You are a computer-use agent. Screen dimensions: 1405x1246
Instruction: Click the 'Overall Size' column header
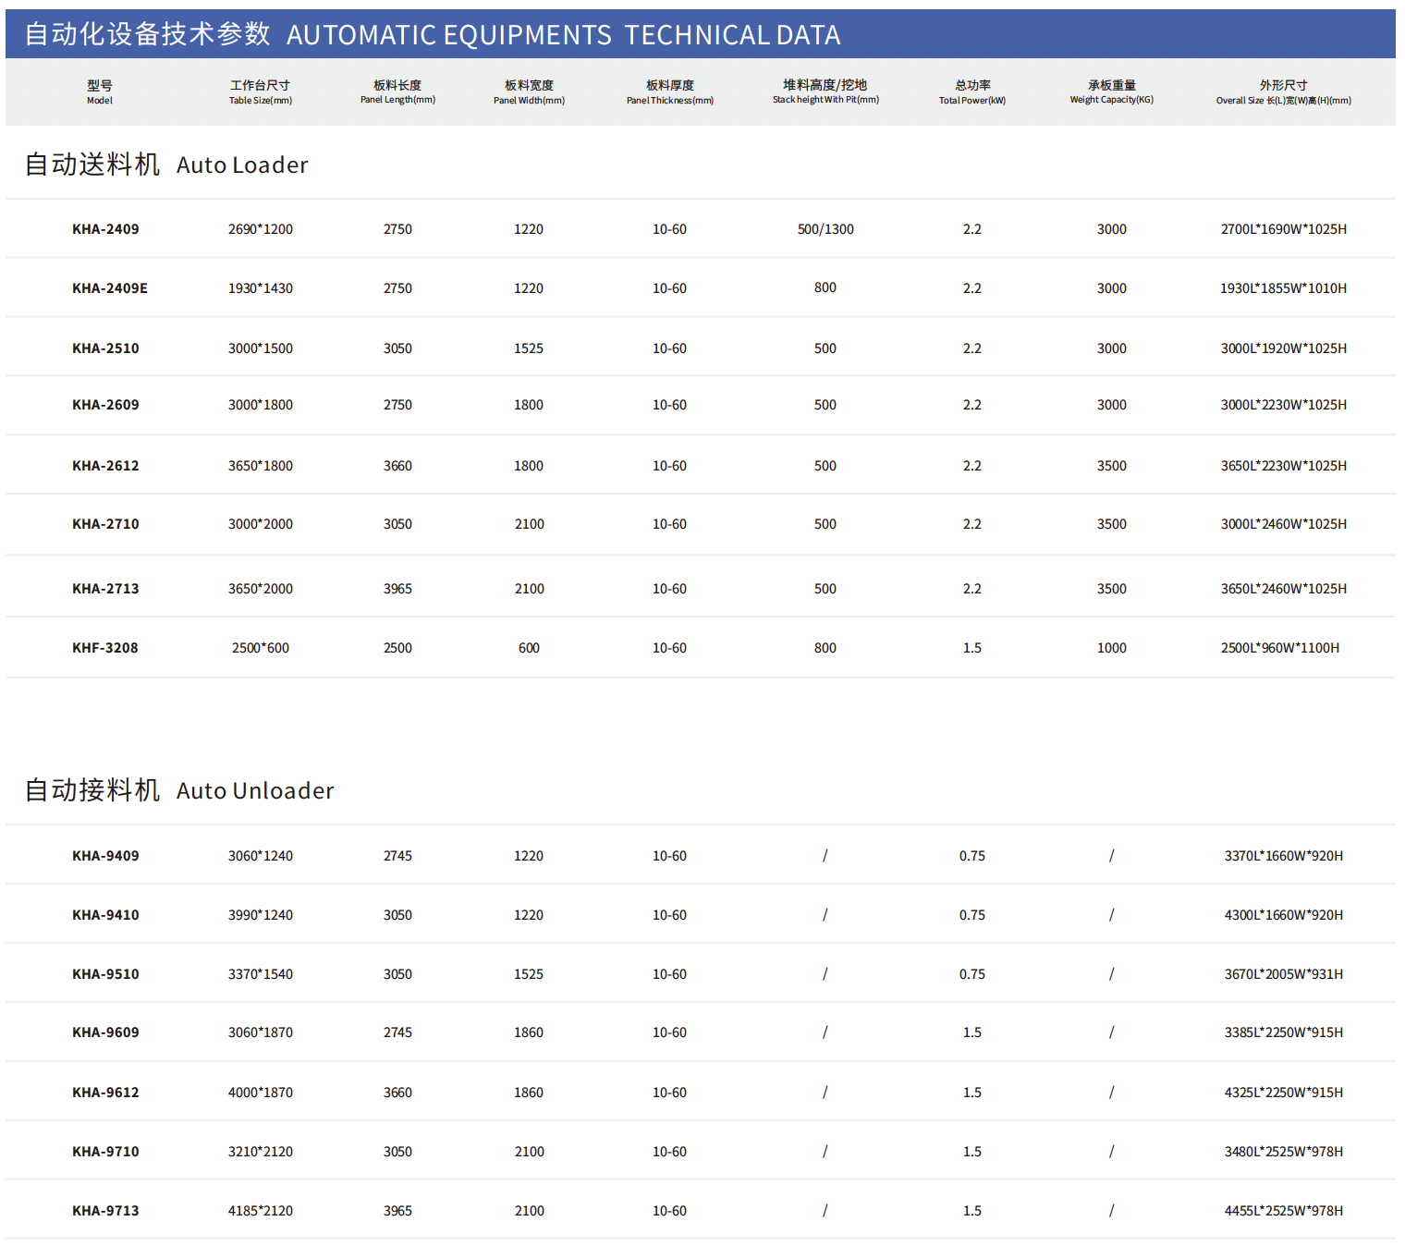pyautogui.click(x=1284, y=101)
